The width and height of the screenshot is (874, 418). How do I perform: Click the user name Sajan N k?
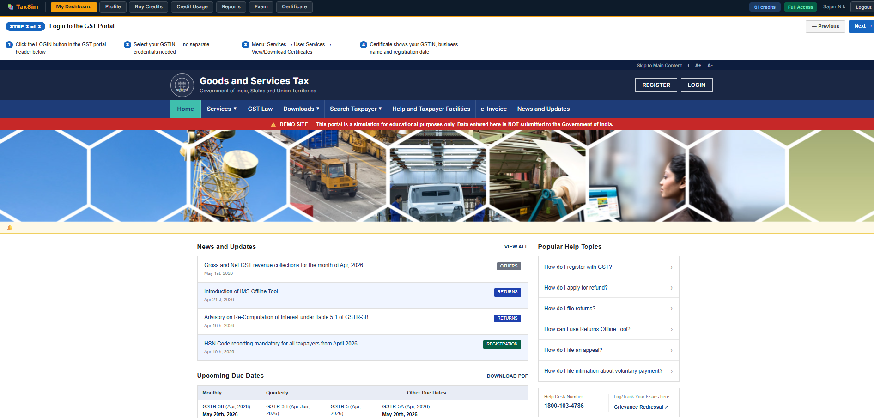pos(834,7)
